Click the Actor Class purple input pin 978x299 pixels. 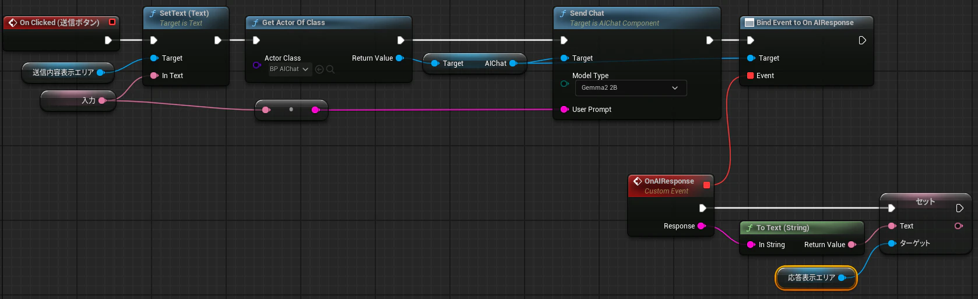256,65
